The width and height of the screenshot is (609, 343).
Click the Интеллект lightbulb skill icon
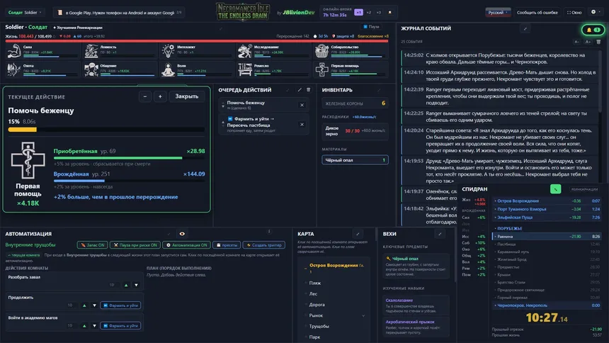tap(168, 51)
